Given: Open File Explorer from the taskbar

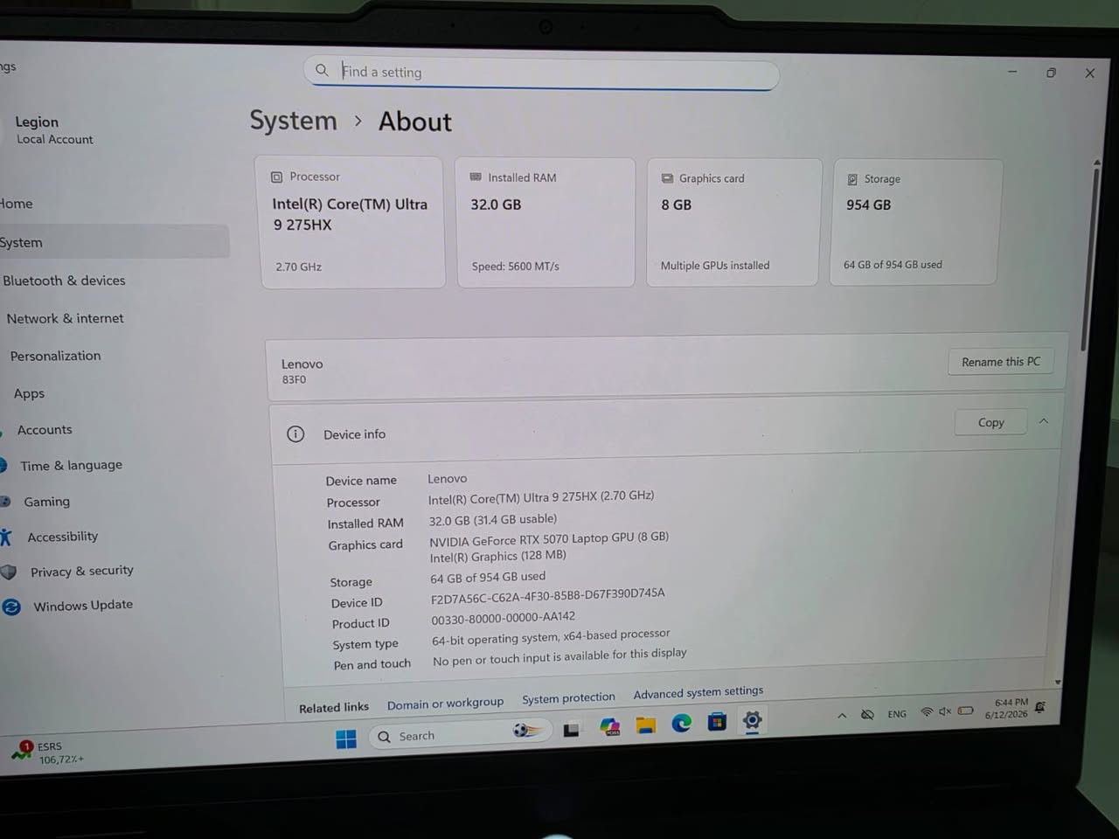Looking at the screenshot, I should click(x=645, y=725).
